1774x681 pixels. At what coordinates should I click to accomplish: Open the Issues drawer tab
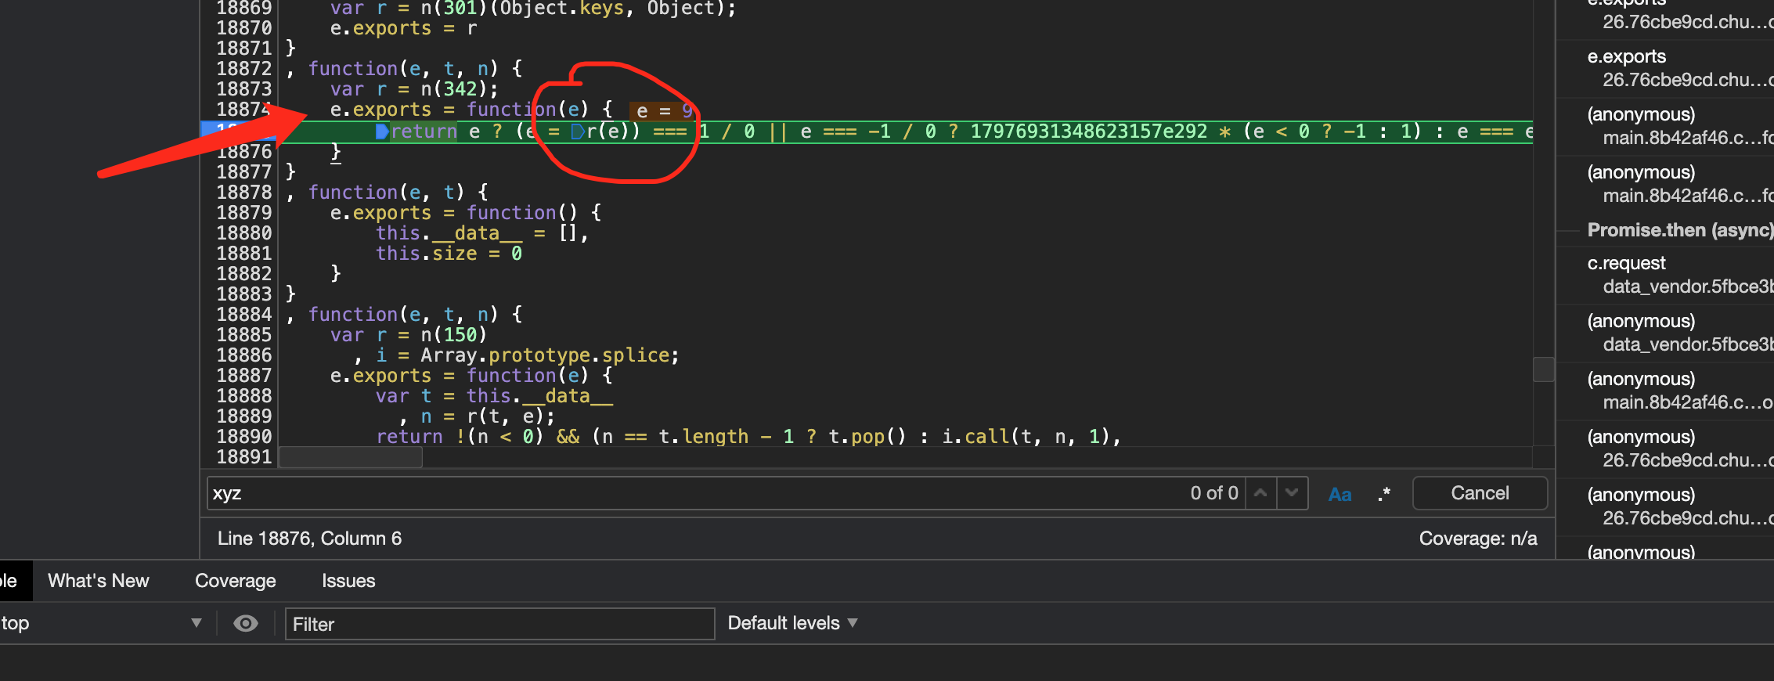pos(348,581)
